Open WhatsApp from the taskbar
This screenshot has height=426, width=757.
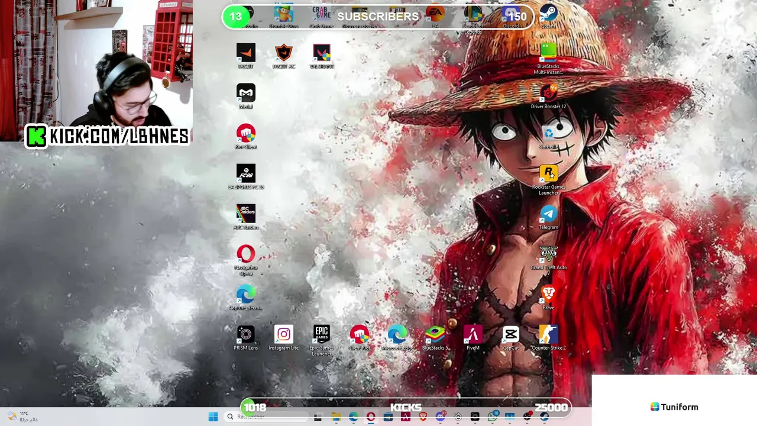(493, 417)
